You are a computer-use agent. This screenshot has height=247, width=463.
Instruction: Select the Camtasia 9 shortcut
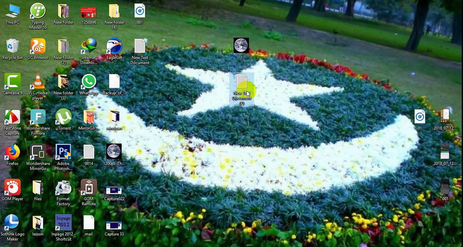tap(12, 85)
